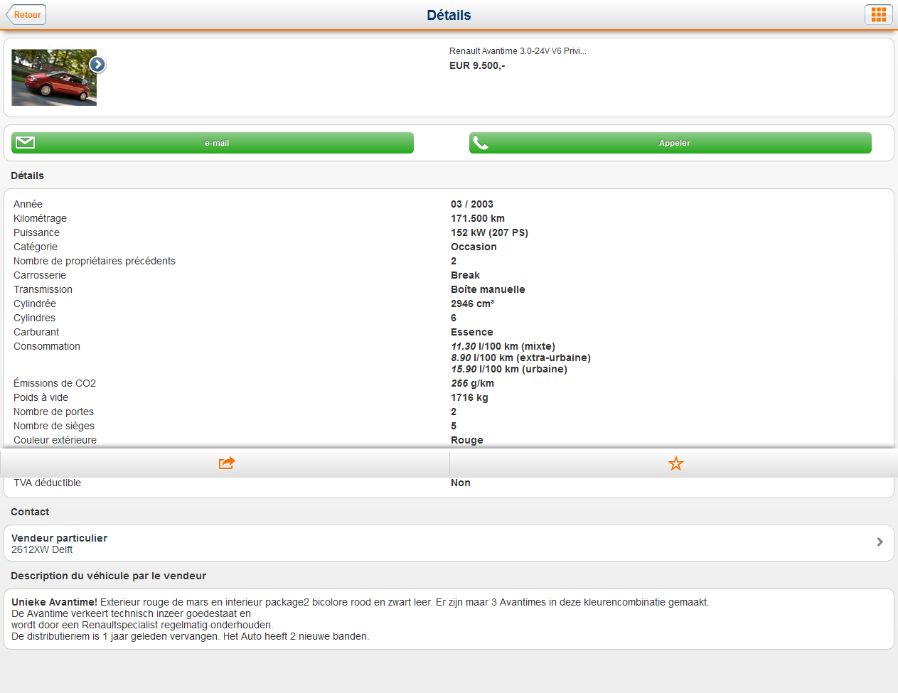Screen dimensions: 898x693
Task: Tap the phone handset icon on Appeler bar
Action: coord(481,143)
